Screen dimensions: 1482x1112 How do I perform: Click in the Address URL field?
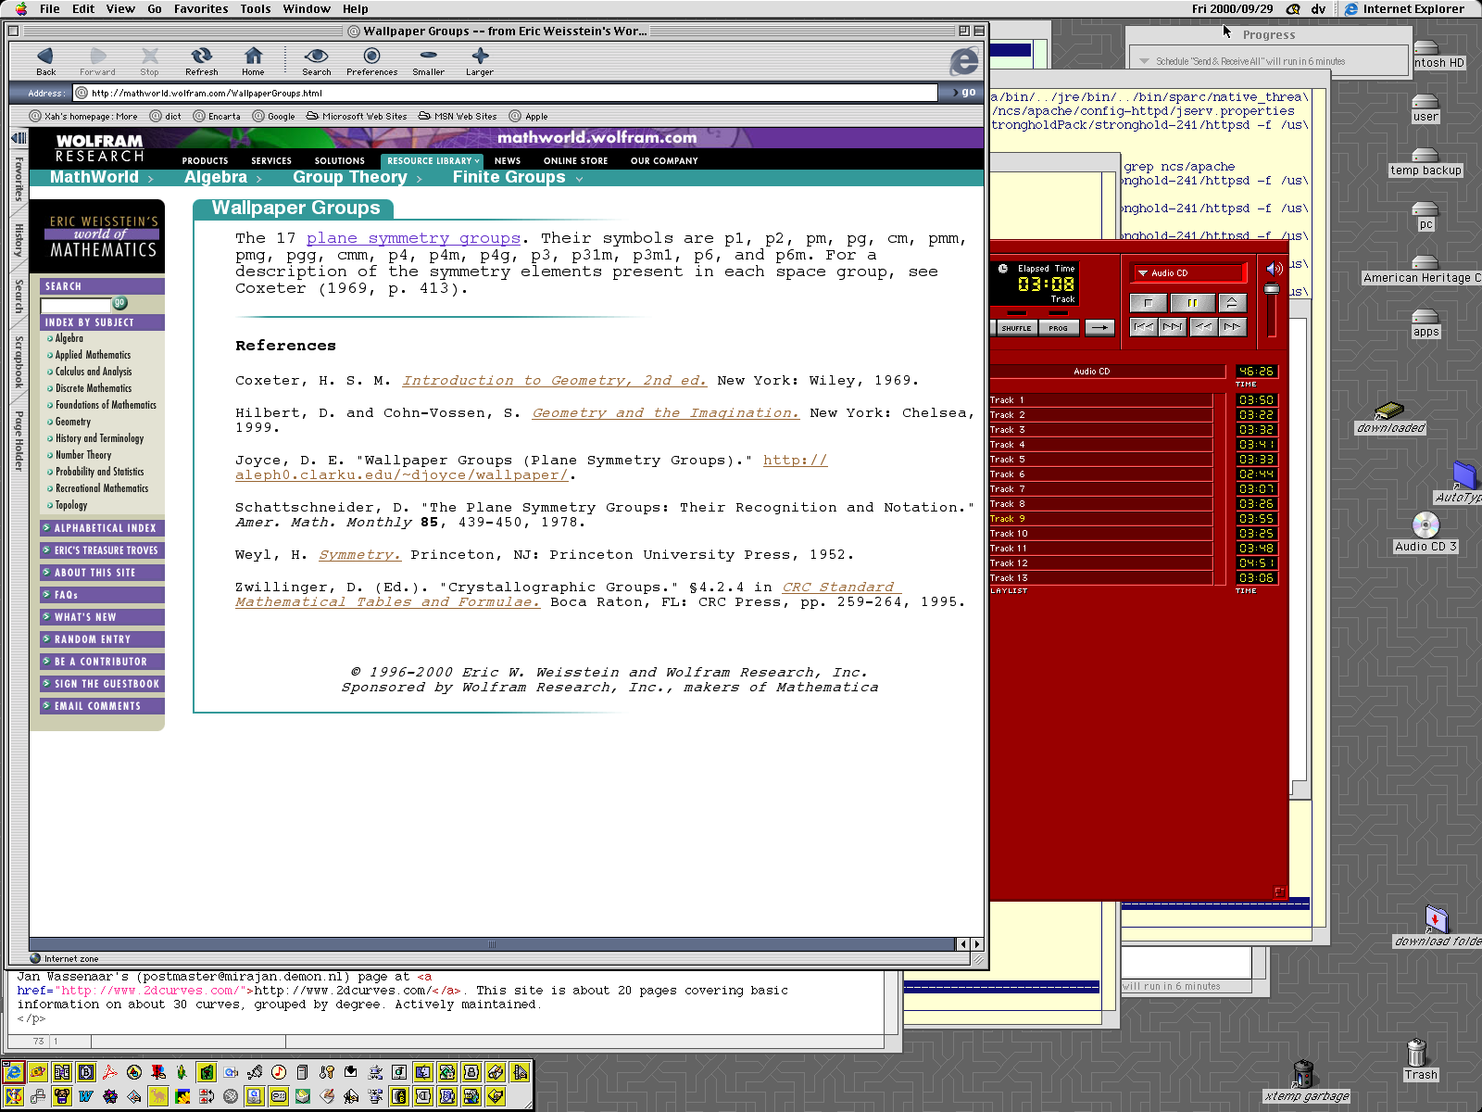509,93
